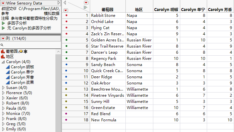This screenshot has height=132, width=234.
Task: Click the columns list scroll up arrow
Action: [58, 52]
